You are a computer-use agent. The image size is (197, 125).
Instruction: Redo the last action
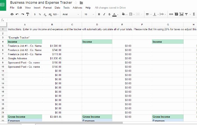(22, 14)
